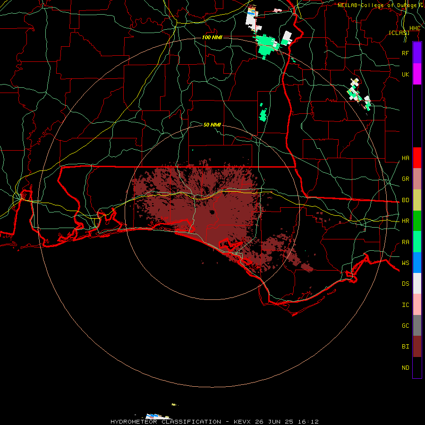Click the RF legend label text
The height and width of the screenshot is (425, 425).
pos(405,53)
